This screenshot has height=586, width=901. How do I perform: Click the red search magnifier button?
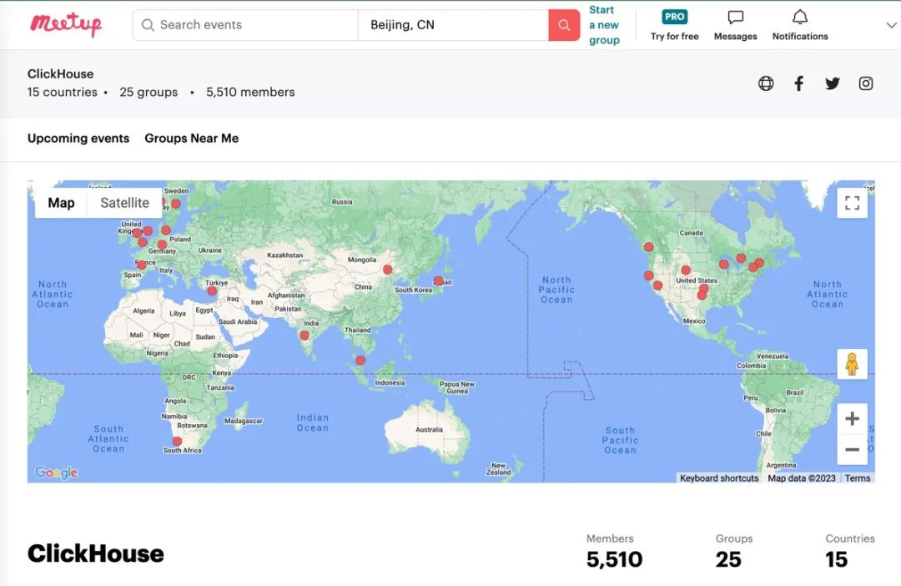pos(564,25)
